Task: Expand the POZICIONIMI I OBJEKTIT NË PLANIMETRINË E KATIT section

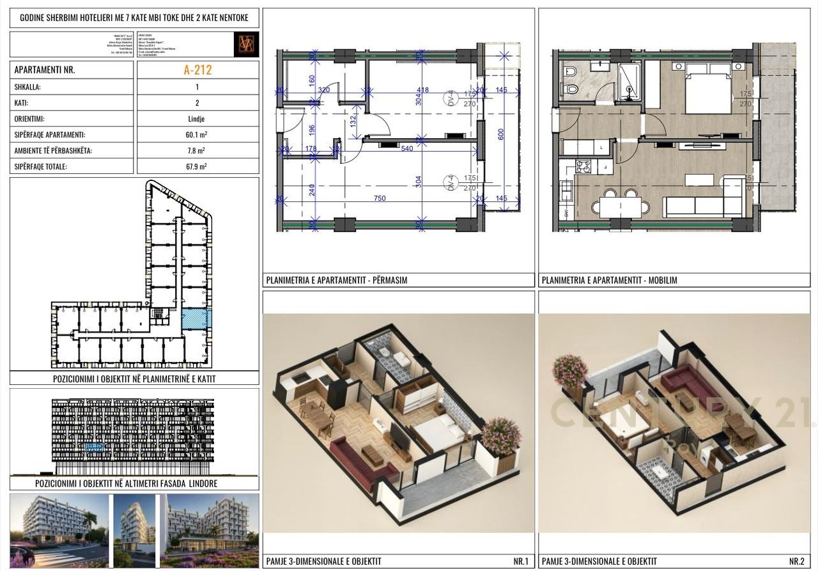Action: (134, 380)
